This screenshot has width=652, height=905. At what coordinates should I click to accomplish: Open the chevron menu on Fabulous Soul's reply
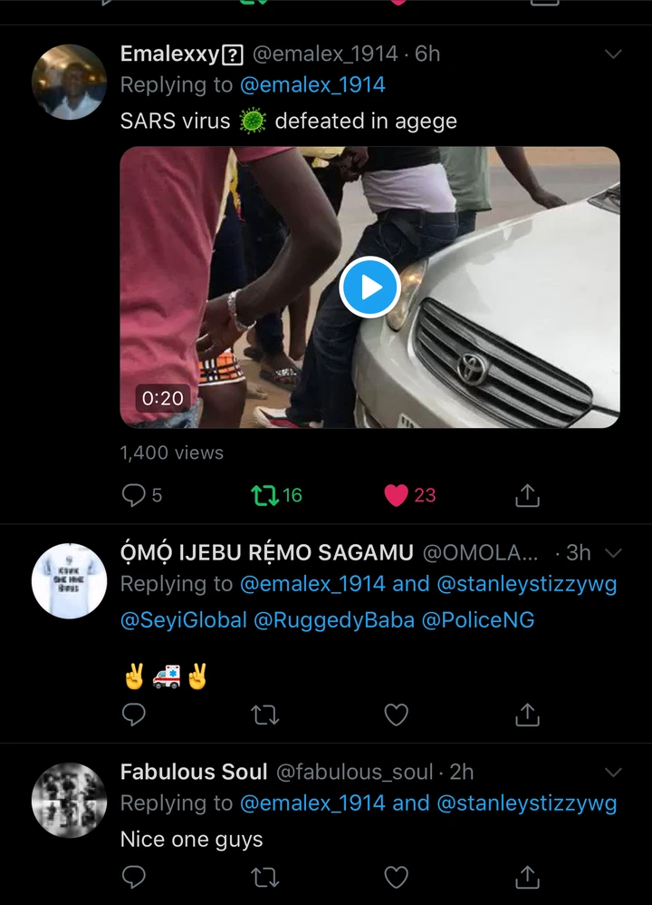click(x=613, y=773)
